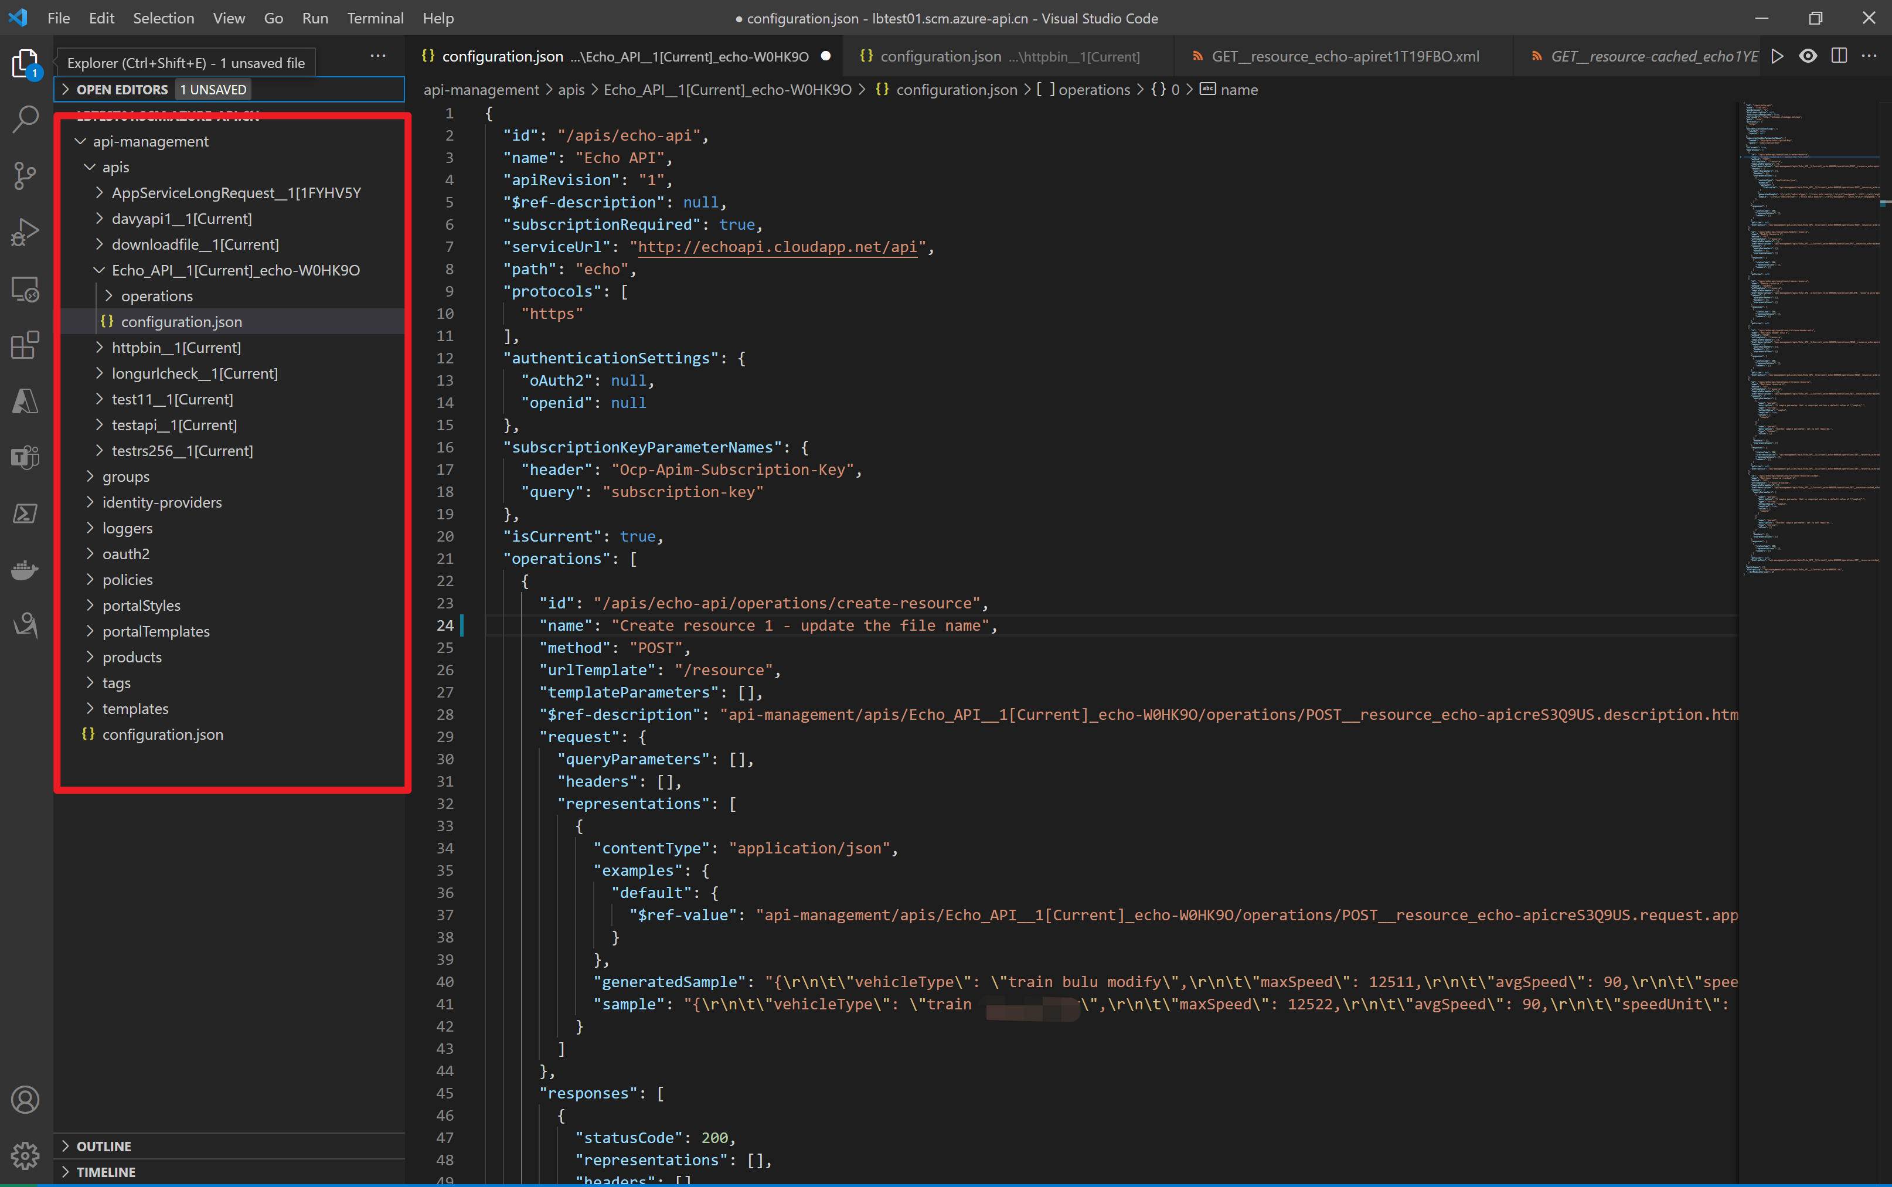Image resolution: width=1892 pixels, height=1187 pixels.
Task: Click the echoapi.cloudapp.net serviceUrl link
Action: [x=777, y=247]
